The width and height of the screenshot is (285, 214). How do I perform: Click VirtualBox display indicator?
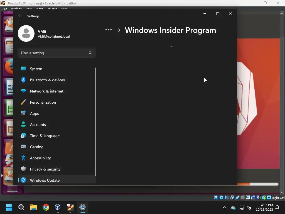tap(248, 198)
